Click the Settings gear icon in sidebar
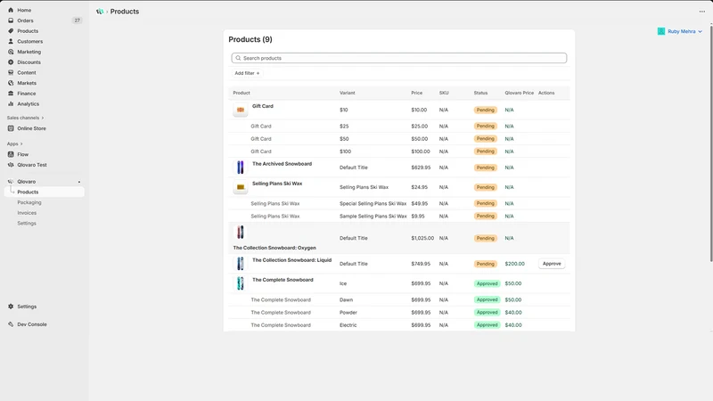 point(11,307)
